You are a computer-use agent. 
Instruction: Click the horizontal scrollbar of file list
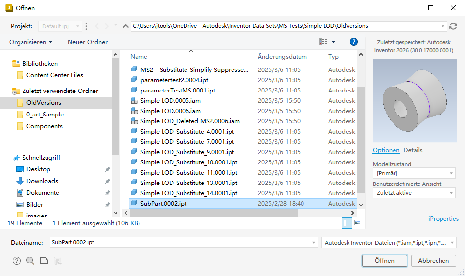(213, 213)
